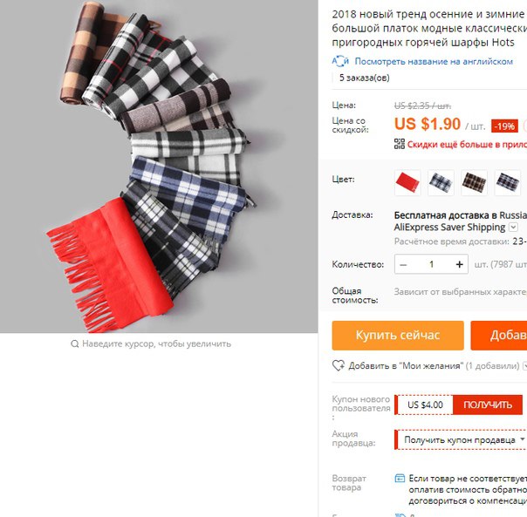527x517 pixels.
Task: Open the seller coupon dropdown
Action: [461, 439]
